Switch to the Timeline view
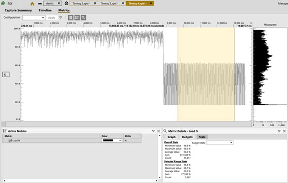The image size is (288, 183). [45, 10]
